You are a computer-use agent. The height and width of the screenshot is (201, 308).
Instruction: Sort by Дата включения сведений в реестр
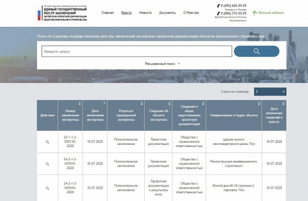[283, 104]
